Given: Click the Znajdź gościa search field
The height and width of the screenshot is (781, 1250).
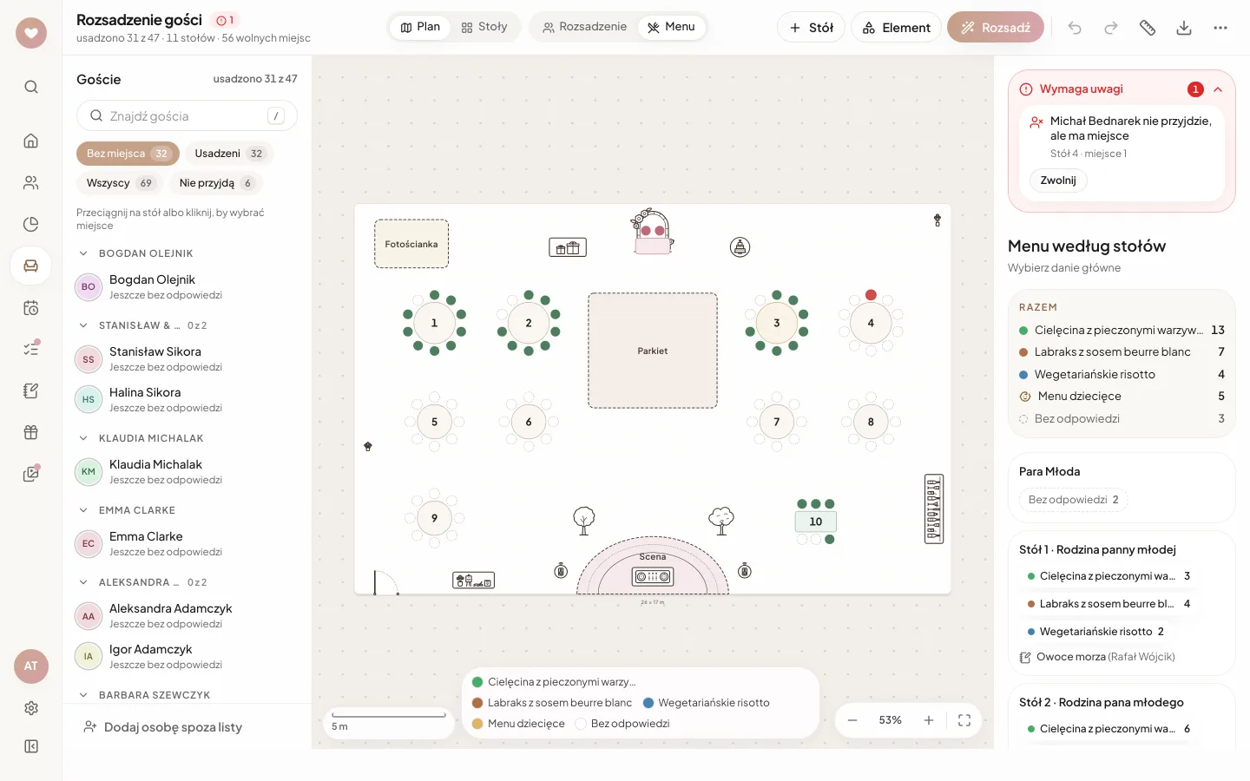Looking at the screenshot, I should 187,115.
